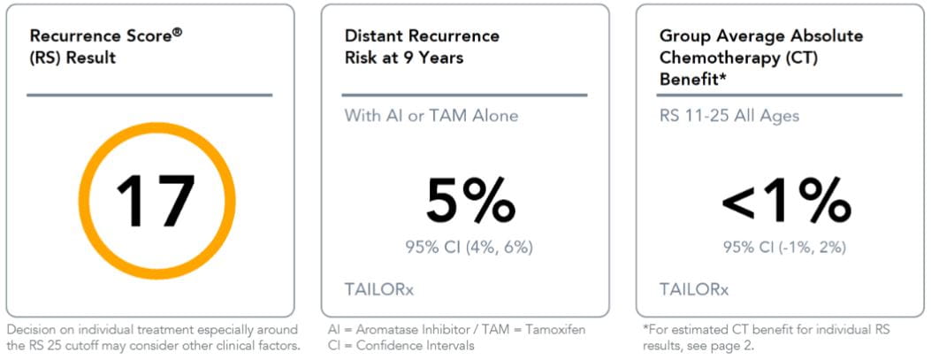Select the Distant Recurrence Risk at 9 Years heading

[x=422, y=47]
